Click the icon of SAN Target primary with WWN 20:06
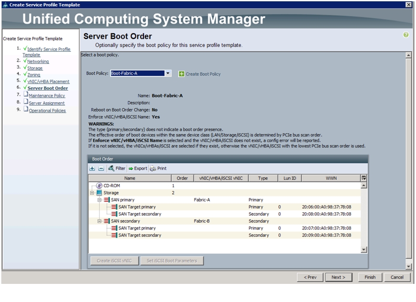Viewport: 416px width, 302px height. click(x=114, y=207)
